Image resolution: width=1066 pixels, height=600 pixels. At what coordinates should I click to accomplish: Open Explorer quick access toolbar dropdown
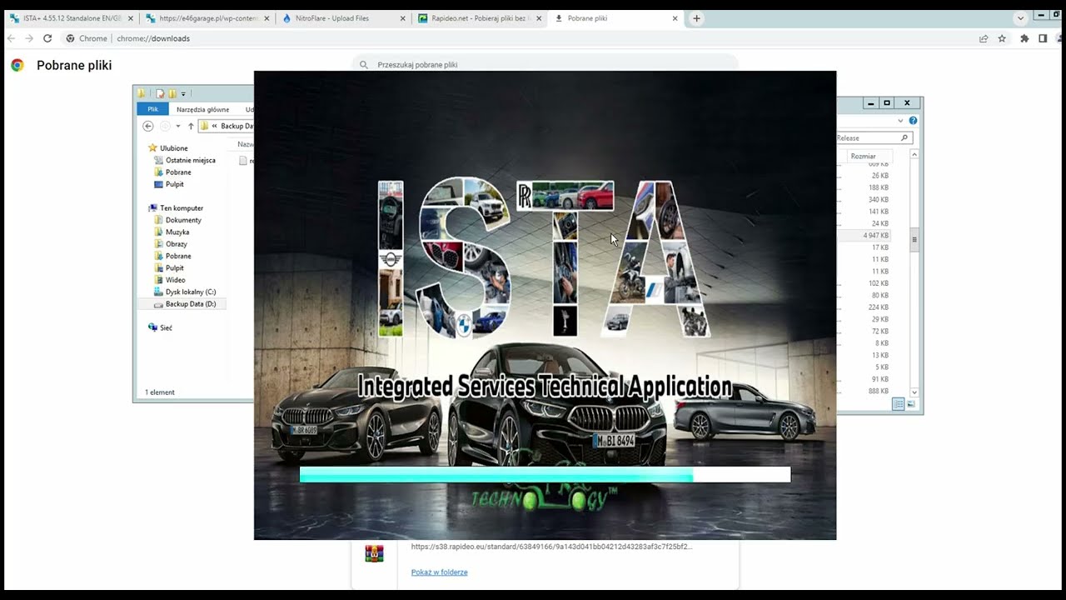[183, 93]
